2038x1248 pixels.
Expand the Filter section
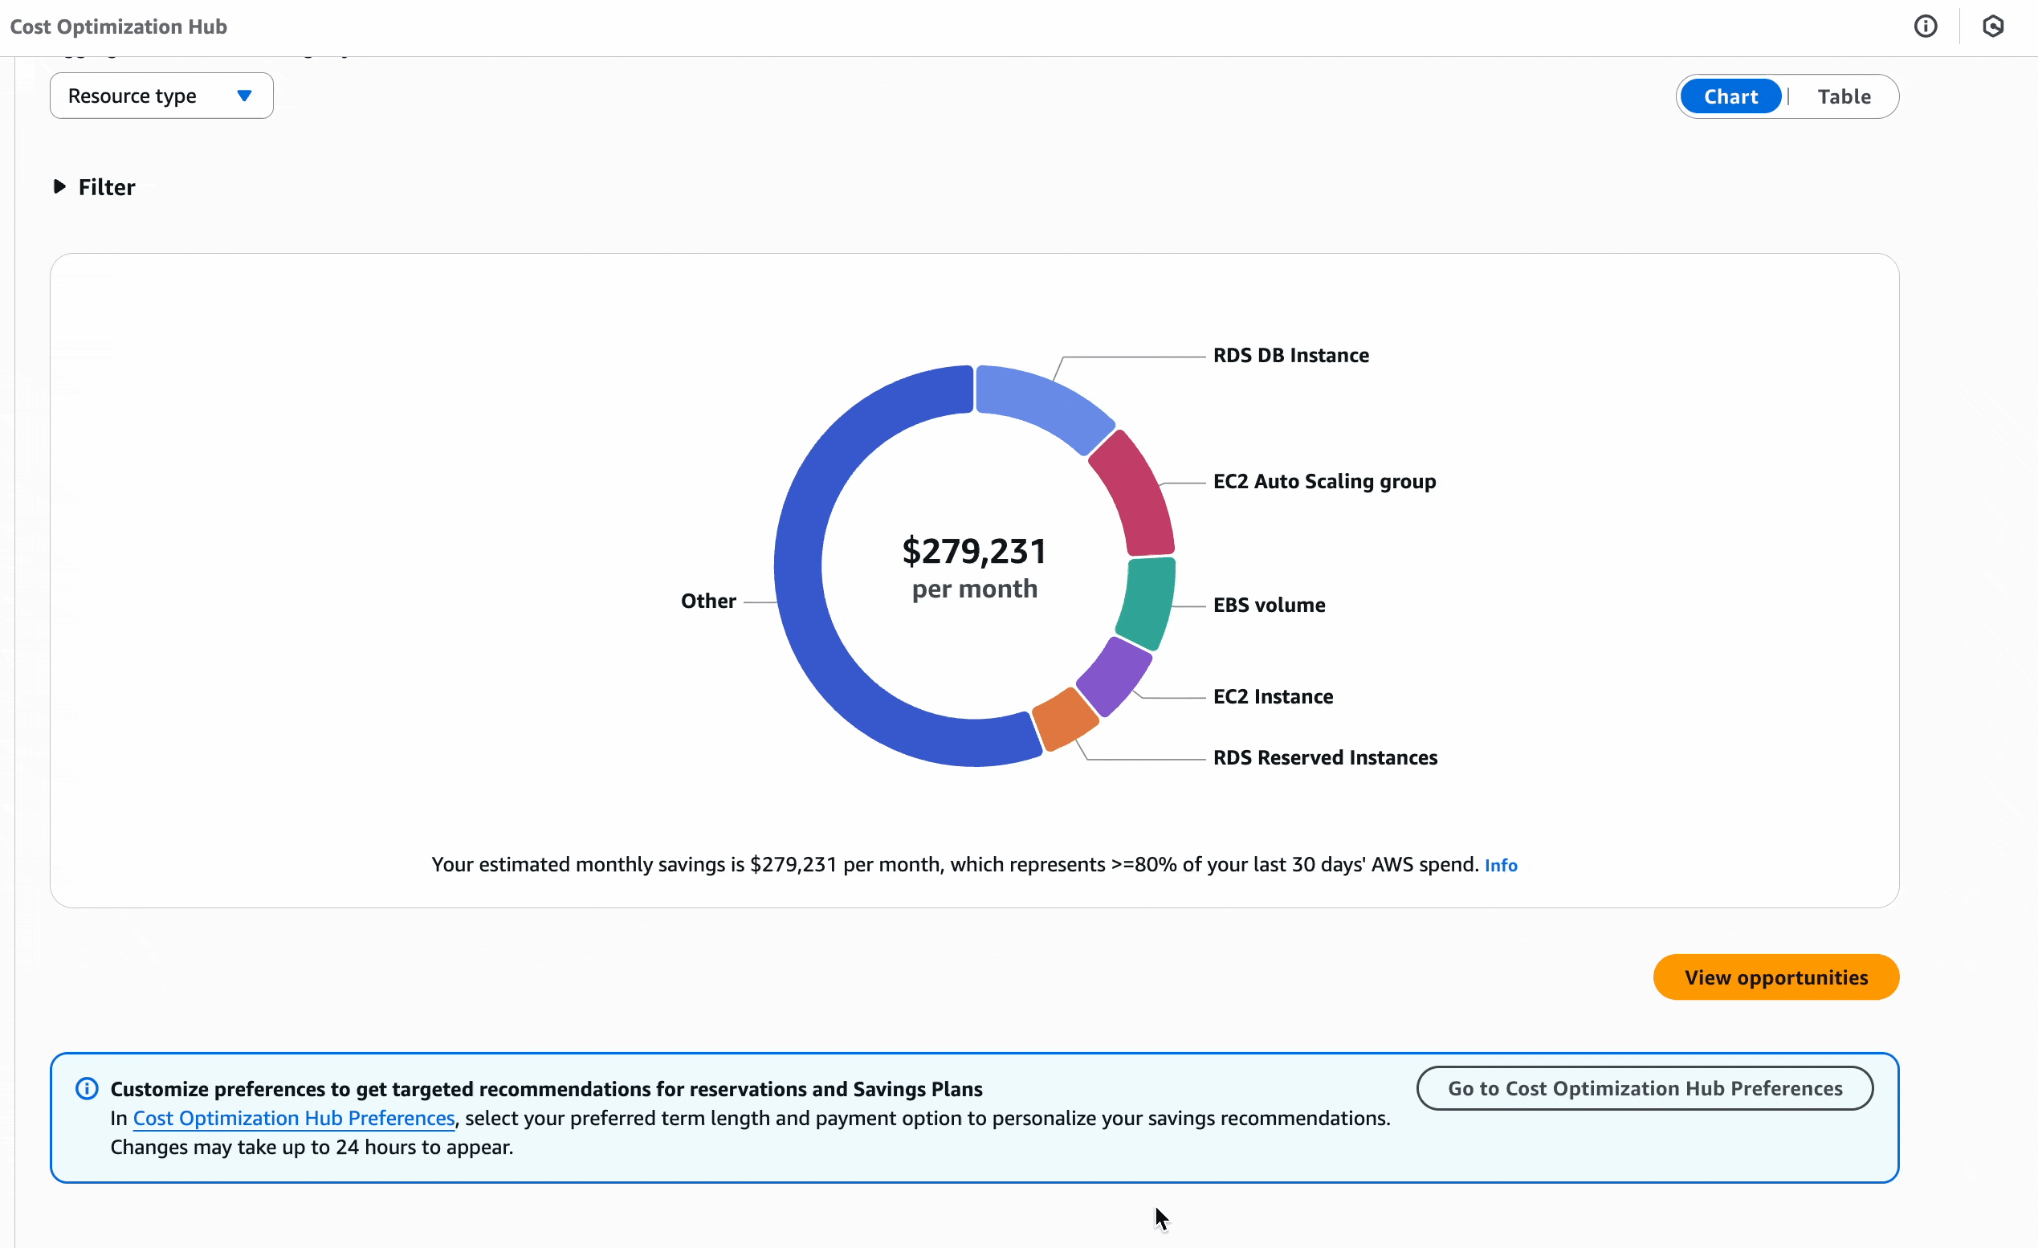click(106, 188)
